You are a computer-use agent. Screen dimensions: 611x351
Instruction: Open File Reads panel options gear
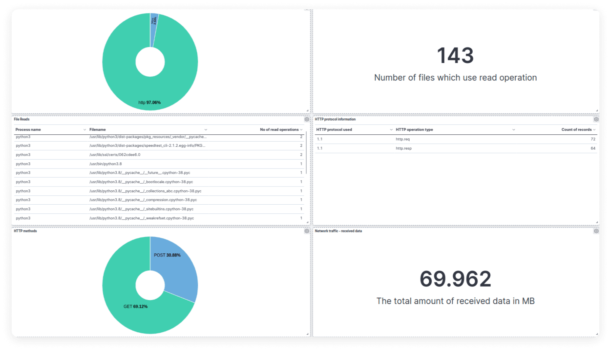(x=307, y=119)
